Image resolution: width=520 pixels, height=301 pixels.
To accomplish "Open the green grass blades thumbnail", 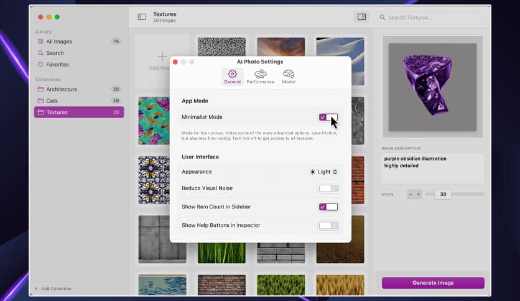I will point(221,253).
